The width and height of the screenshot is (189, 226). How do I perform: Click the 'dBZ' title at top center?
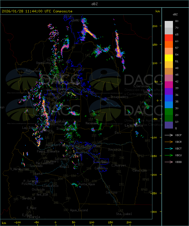click(95, 4)
